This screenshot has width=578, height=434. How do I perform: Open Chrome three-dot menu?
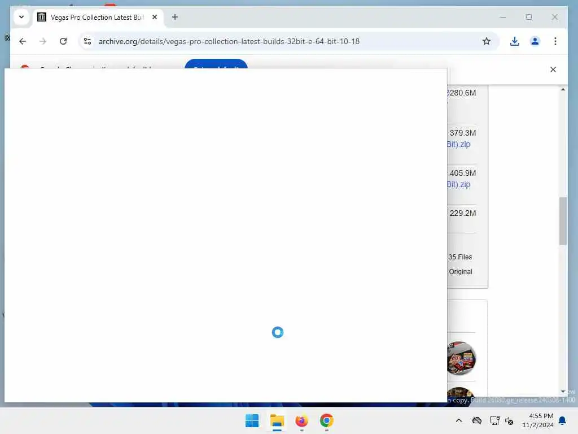coord(555,41)
